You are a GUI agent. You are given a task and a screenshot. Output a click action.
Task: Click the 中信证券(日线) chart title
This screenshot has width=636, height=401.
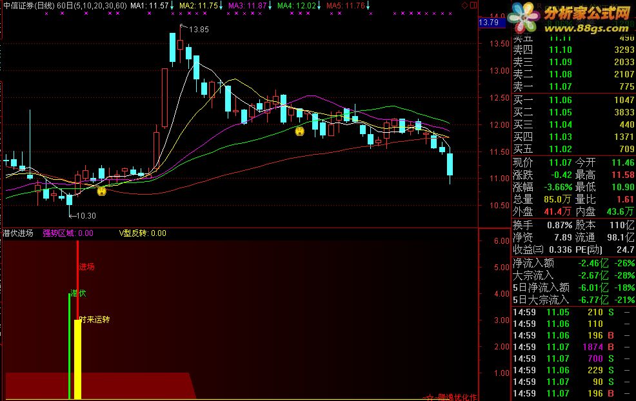click(x=28, y=6)
